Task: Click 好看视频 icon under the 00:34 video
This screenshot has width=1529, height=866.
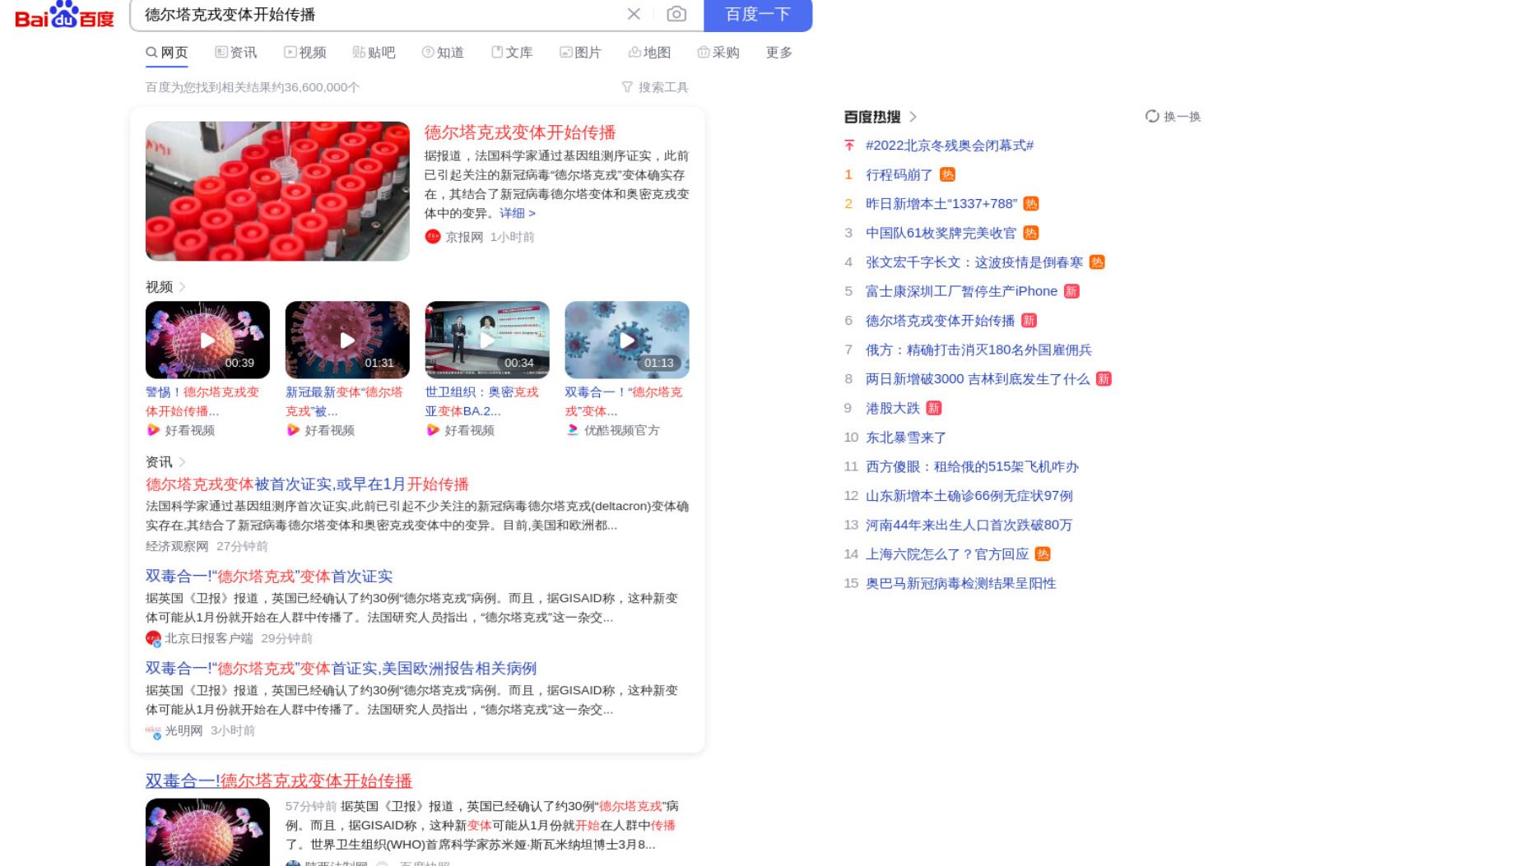Action: pos(433,430)
